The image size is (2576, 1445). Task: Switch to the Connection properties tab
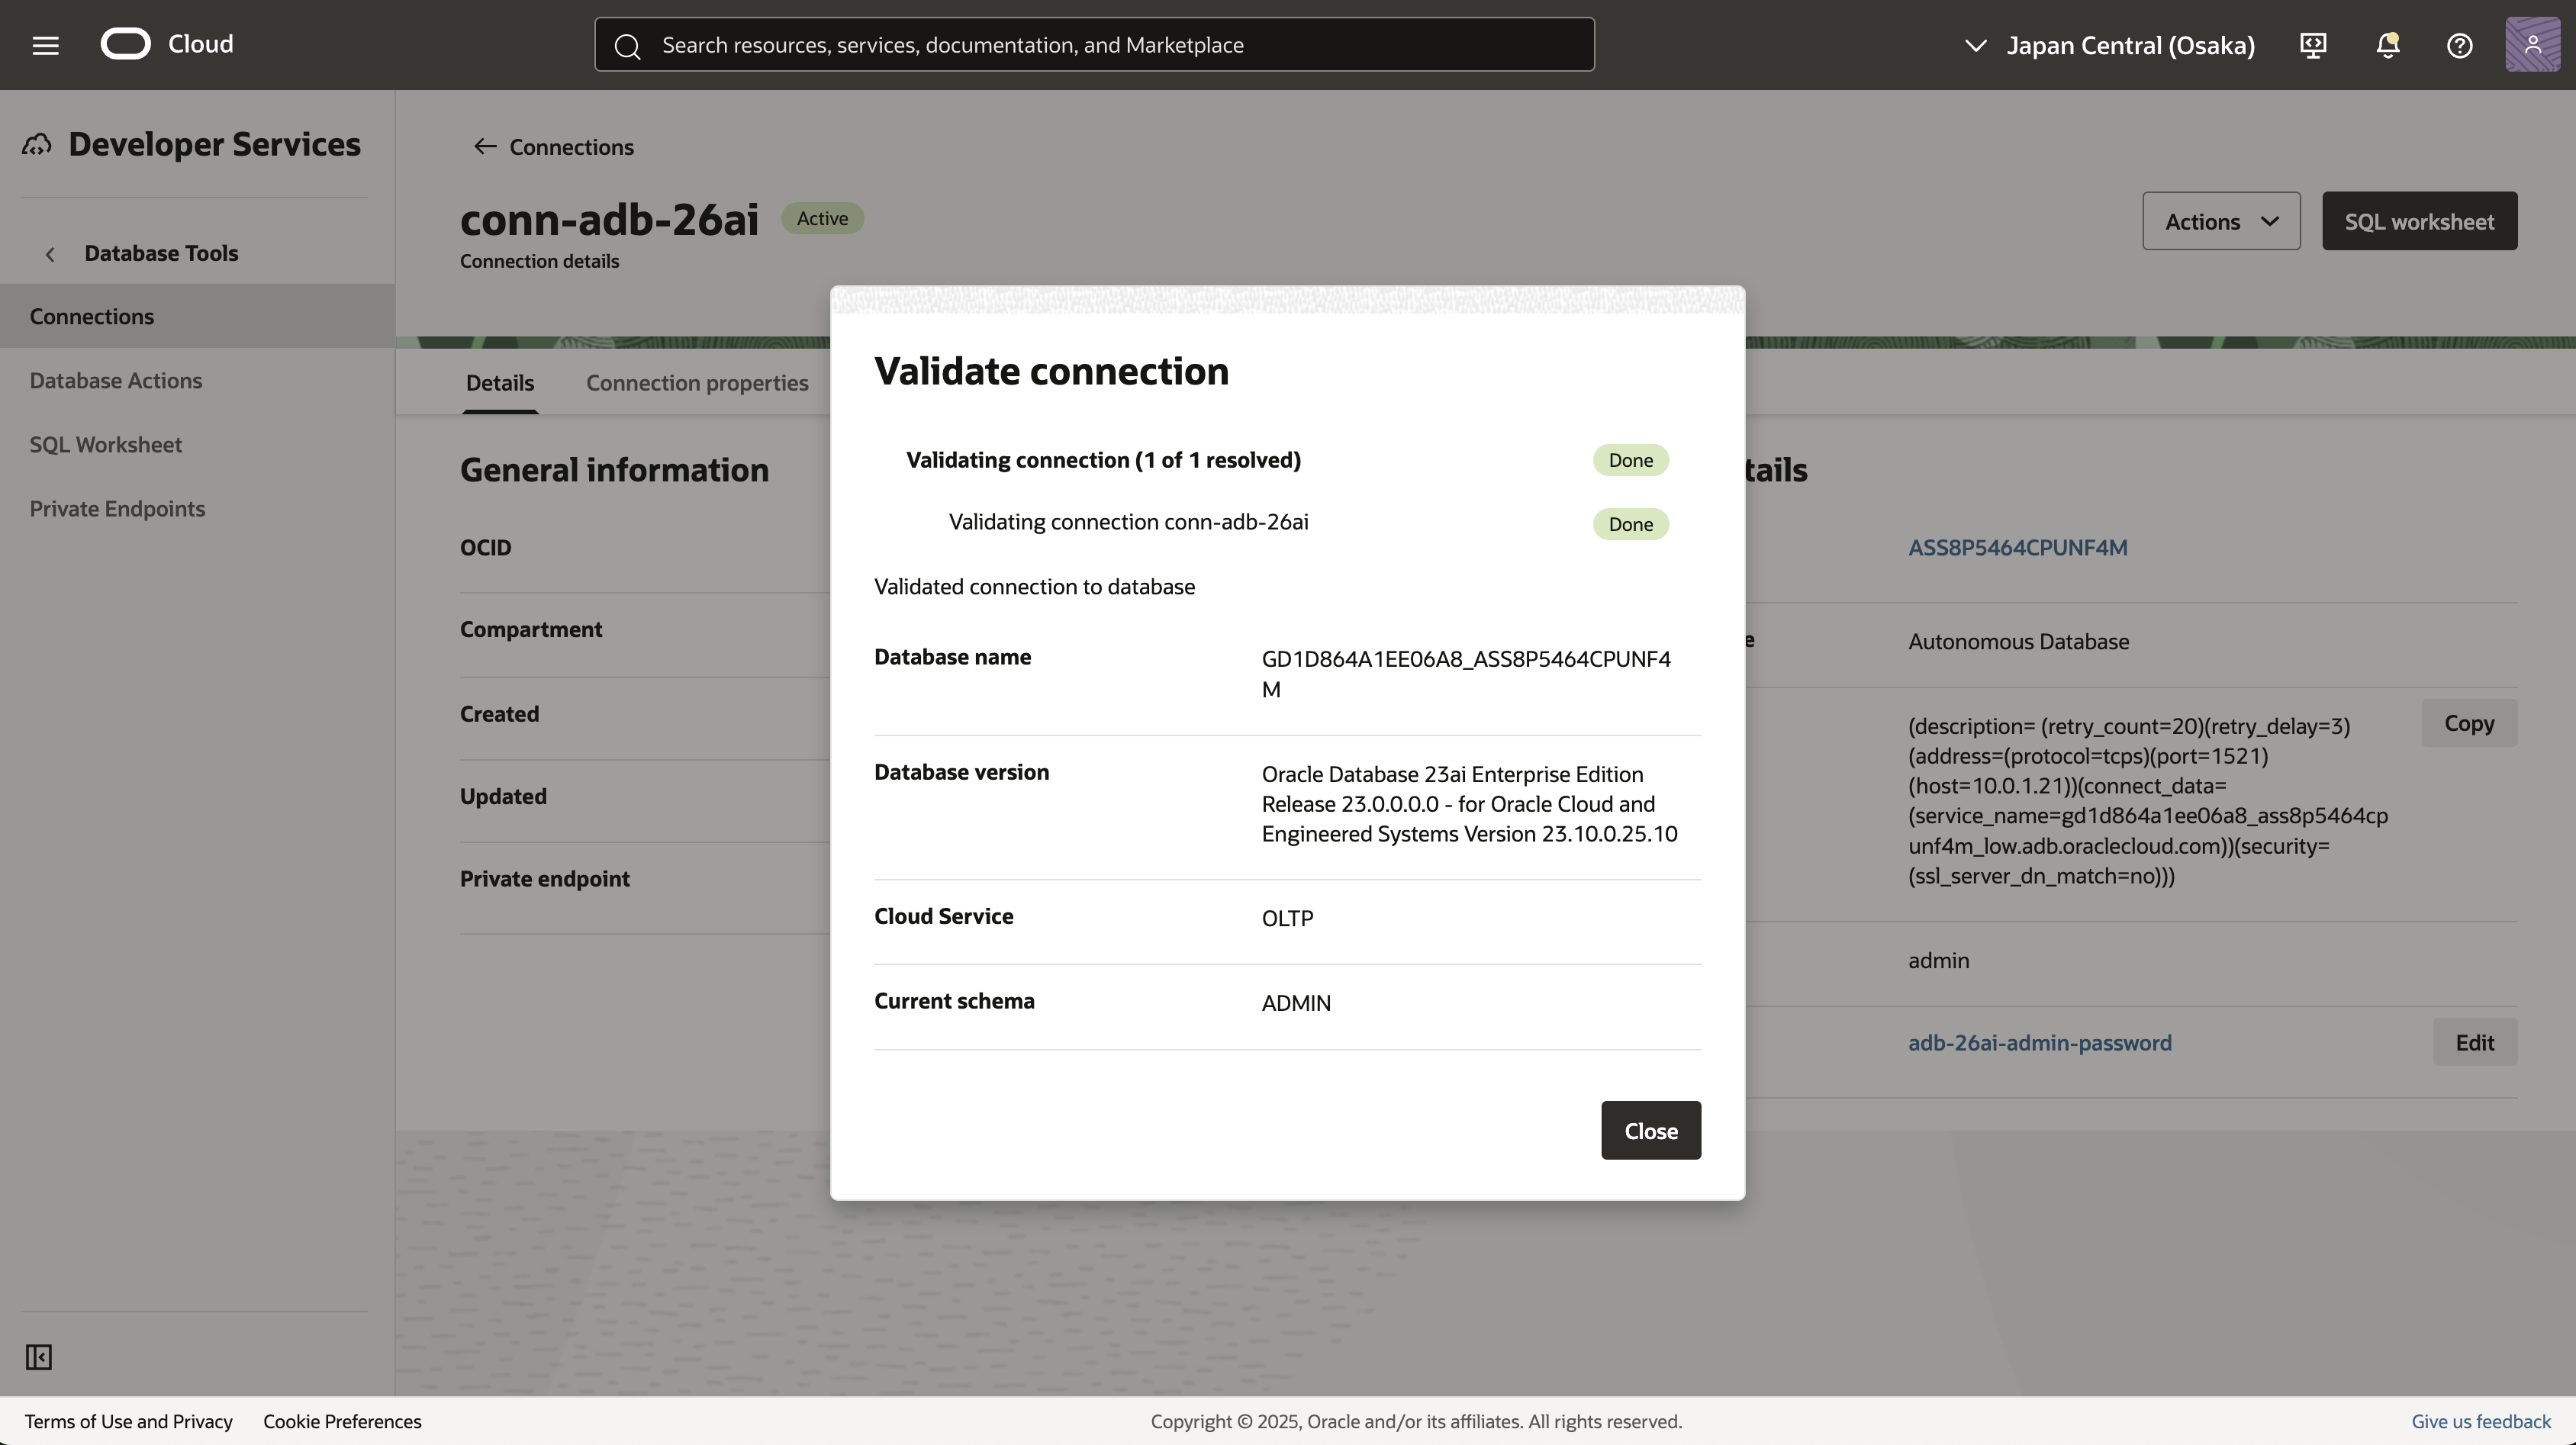pyautogui.click(x=697, y=382)
